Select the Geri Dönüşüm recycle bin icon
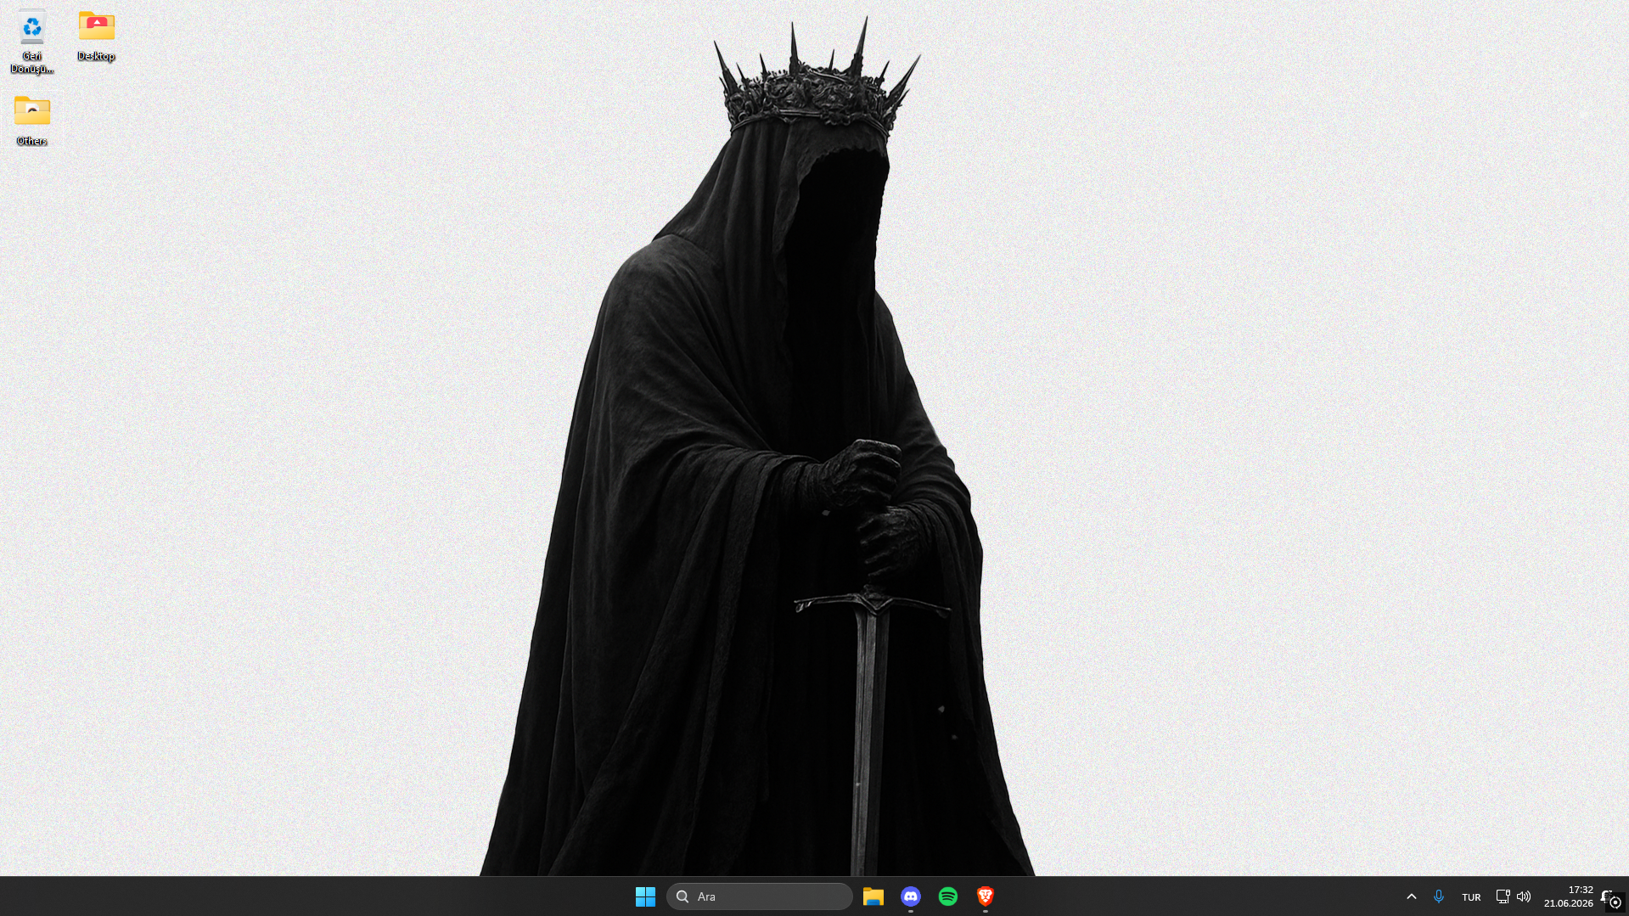 pos(32,42)
